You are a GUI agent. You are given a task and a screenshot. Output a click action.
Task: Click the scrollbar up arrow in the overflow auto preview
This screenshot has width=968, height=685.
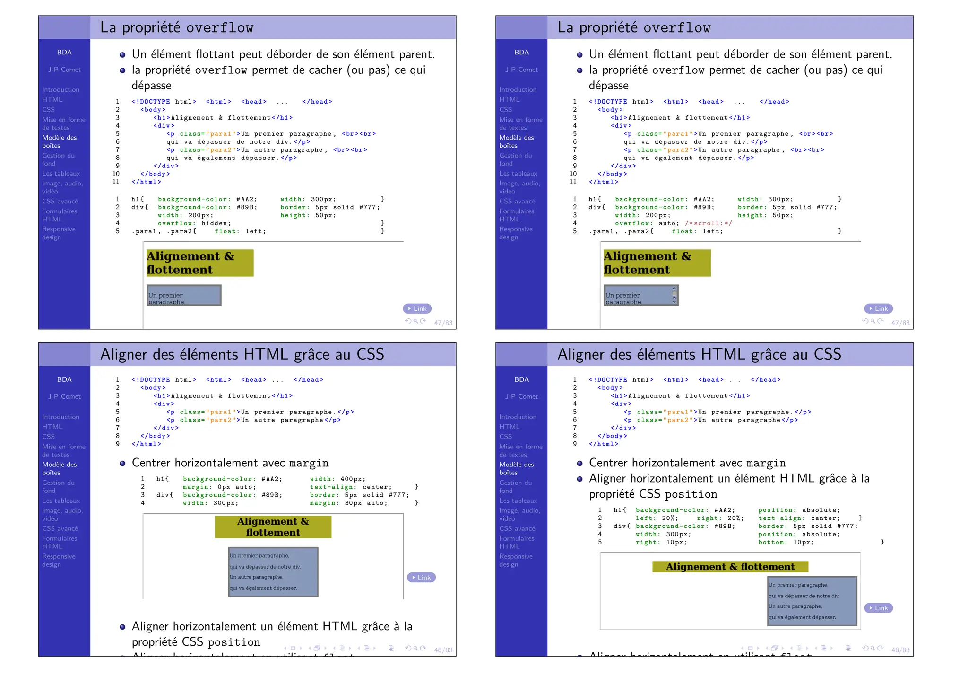click(674, 288)
